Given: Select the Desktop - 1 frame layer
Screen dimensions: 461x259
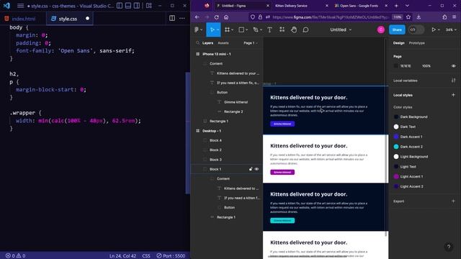Looking at the screenshot, I should coord(212,131).
